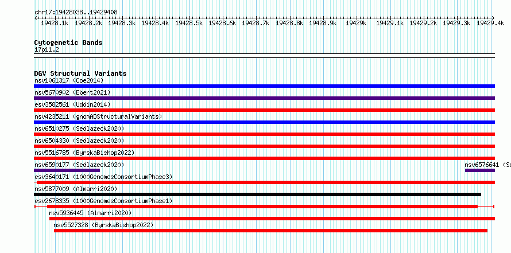
Task: Click ruler position 19429.1k
Action: (390, 23)
